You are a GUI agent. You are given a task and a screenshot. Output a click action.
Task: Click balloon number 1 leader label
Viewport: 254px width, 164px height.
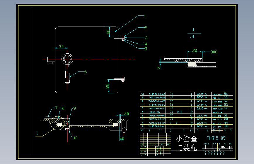click(x=145, y=16)
